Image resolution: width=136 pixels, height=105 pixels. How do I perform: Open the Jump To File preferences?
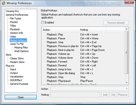17,44
